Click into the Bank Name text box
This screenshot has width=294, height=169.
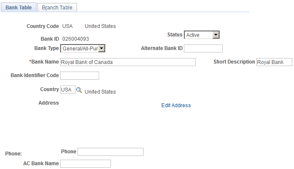point(128,62)
